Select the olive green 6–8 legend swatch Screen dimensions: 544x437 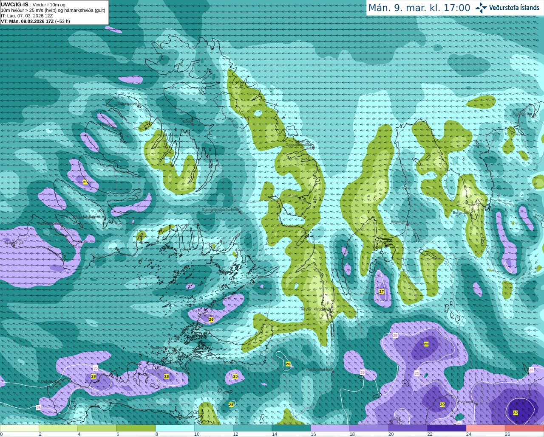coord(136,429)
